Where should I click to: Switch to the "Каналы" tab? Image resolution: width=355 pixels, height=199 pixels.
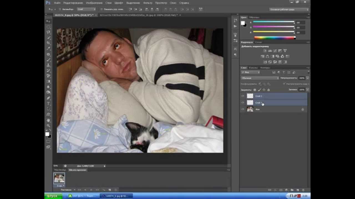pos(253,67)
